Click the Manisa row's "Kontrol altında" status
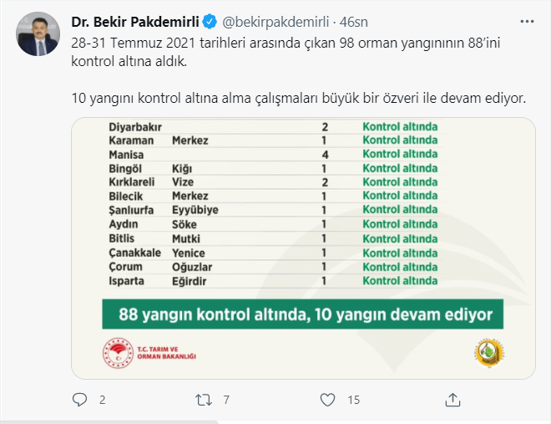This screenshot has height=424, width=551. [400, 155]
